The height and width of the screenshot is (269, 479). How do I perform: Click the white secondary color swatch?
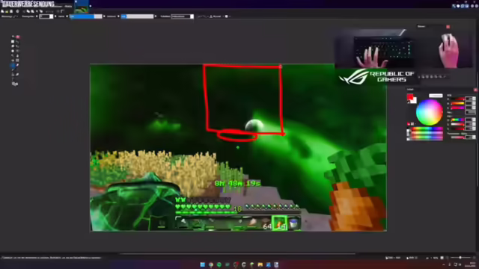(x=414, y=101)
